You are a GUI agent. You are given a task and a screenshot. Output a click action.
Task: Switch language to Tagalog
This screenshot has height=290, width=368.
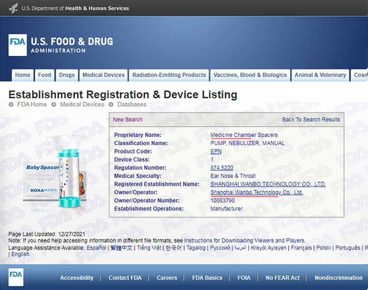(196, 247)
